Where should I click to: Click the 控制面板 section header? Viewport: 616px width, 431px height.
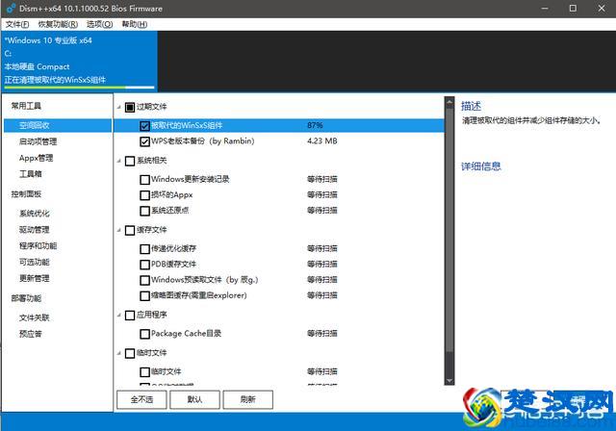click(x=26, y=194)
